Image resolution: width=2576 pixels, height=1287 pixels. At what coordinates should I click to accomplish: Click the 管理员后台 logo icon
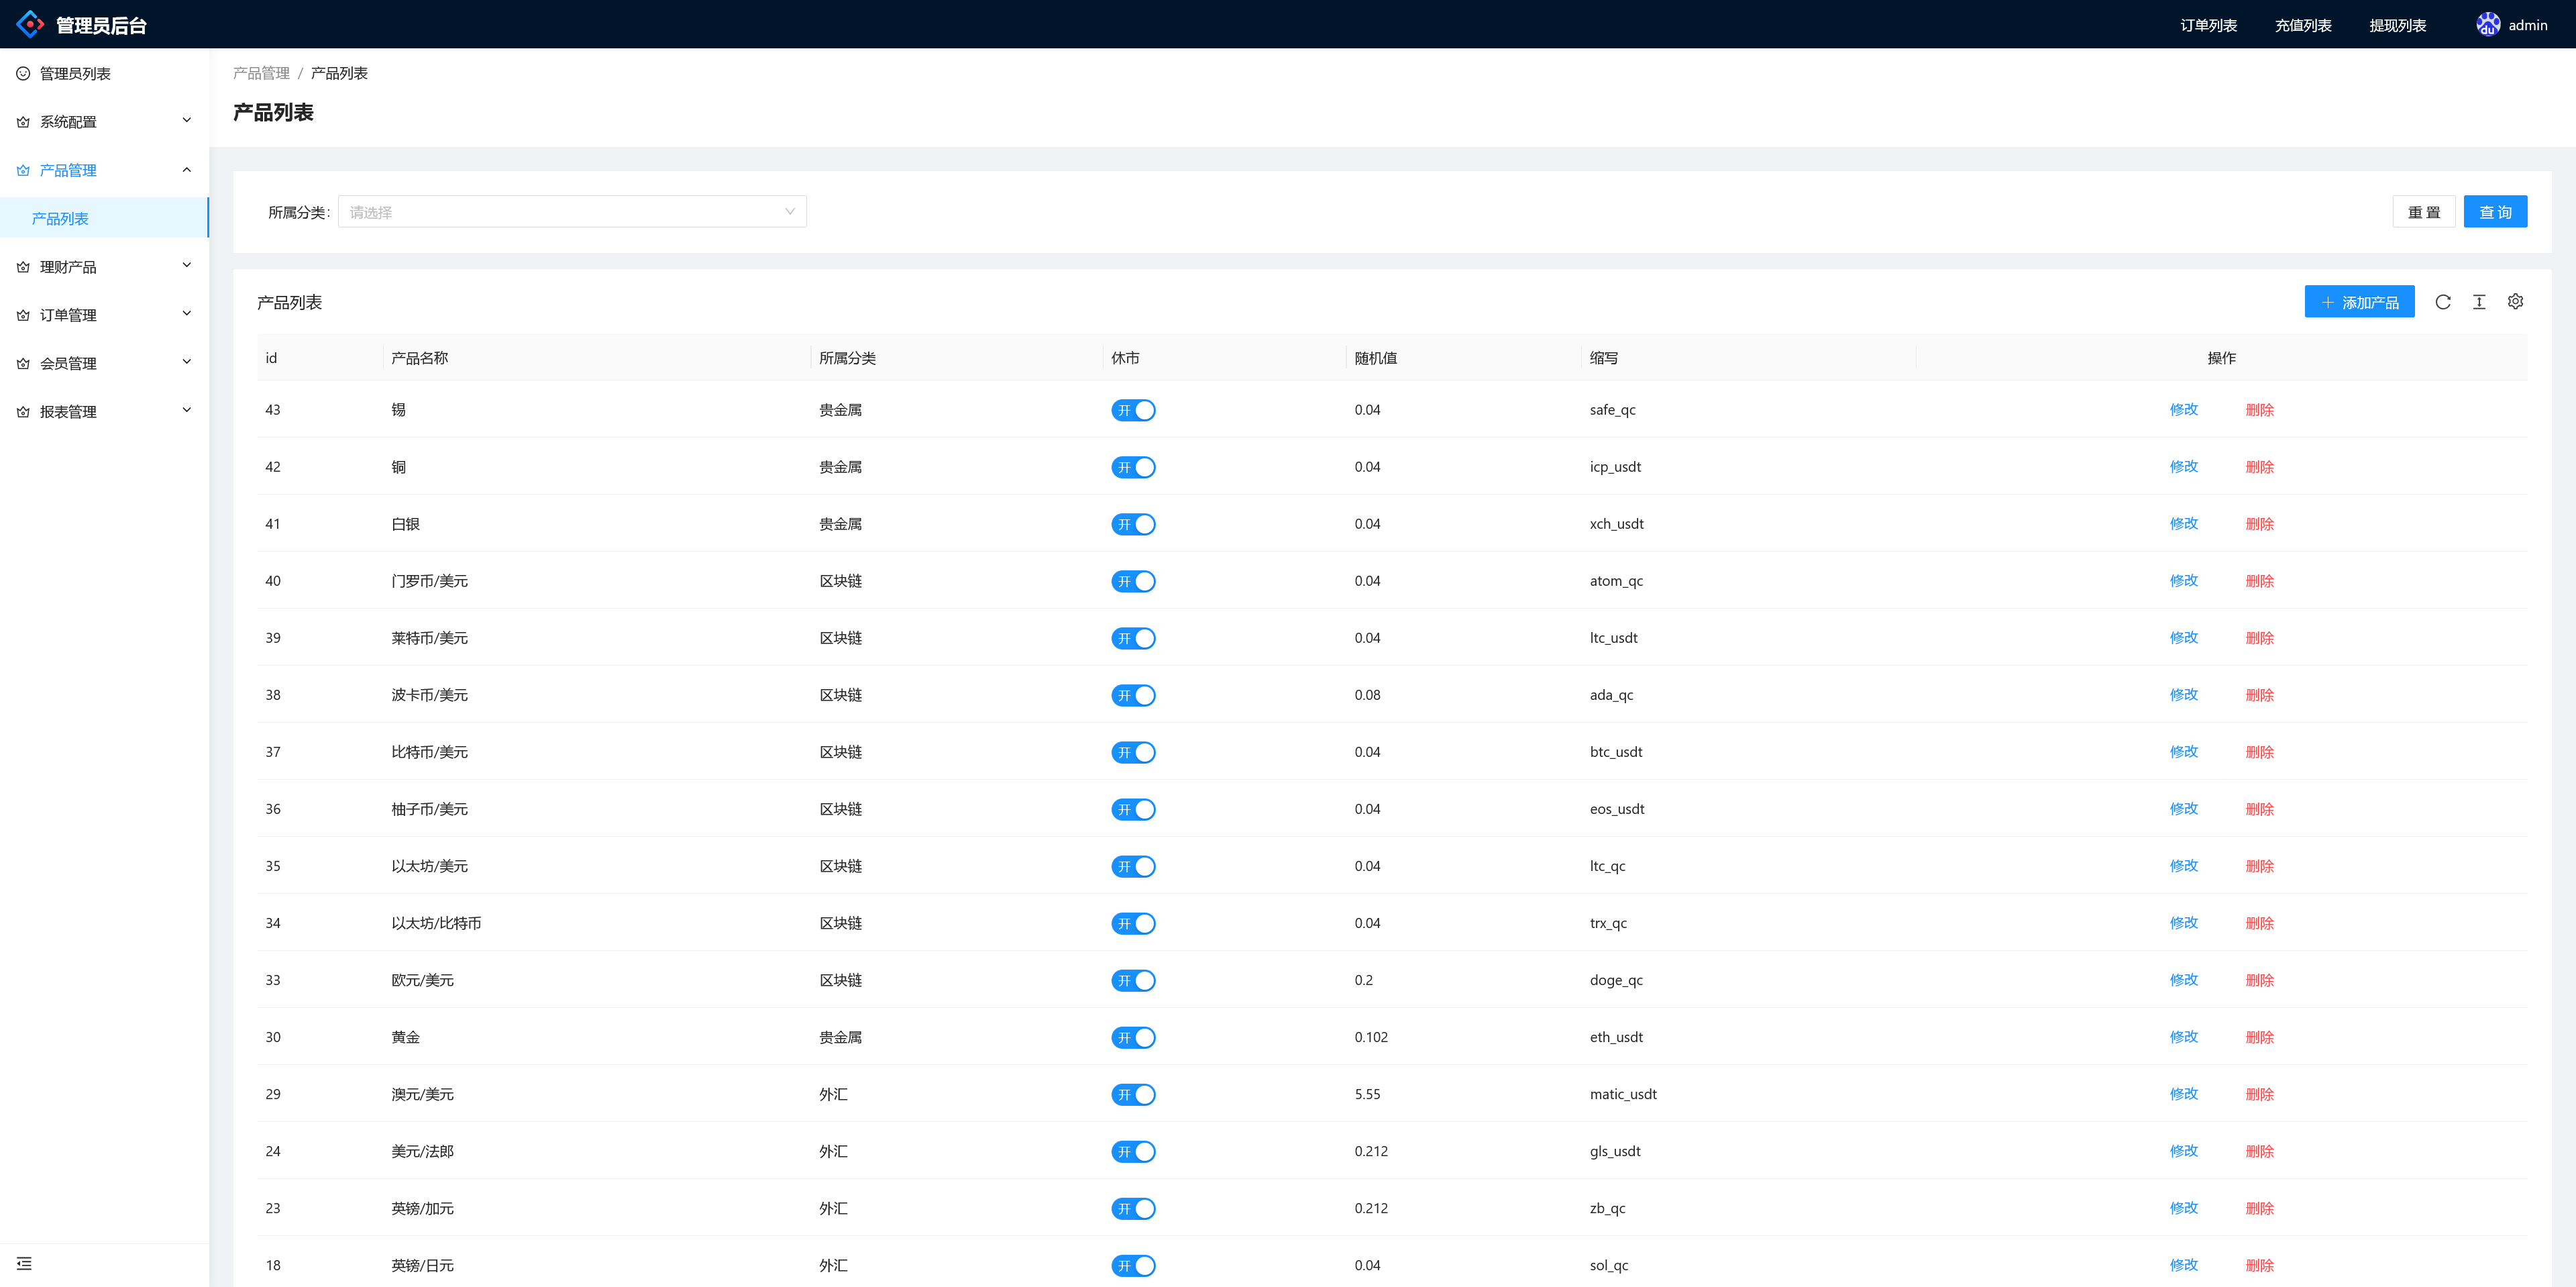pyautogui.click(x=30, y=24)
